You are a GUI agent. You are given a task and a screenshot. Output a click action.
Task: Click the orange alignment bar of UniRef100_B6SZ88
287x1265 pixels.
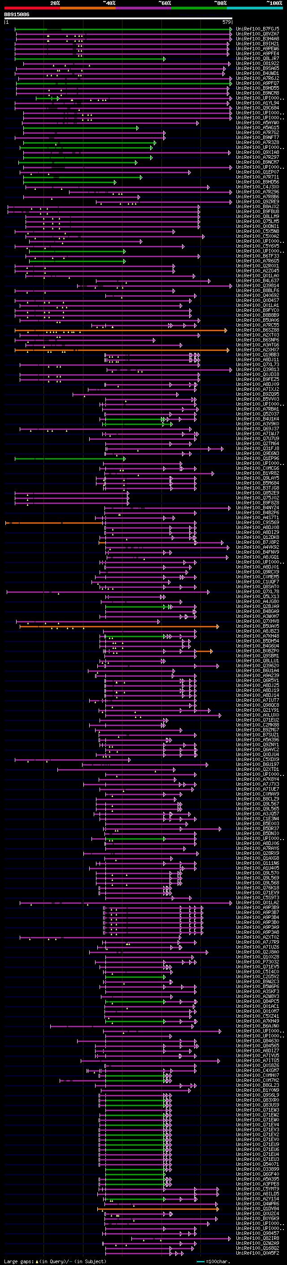pos(121,330)
